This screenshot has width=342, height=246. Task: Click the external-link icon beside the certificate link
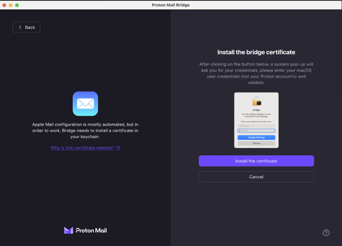click(x=118, y=148)
